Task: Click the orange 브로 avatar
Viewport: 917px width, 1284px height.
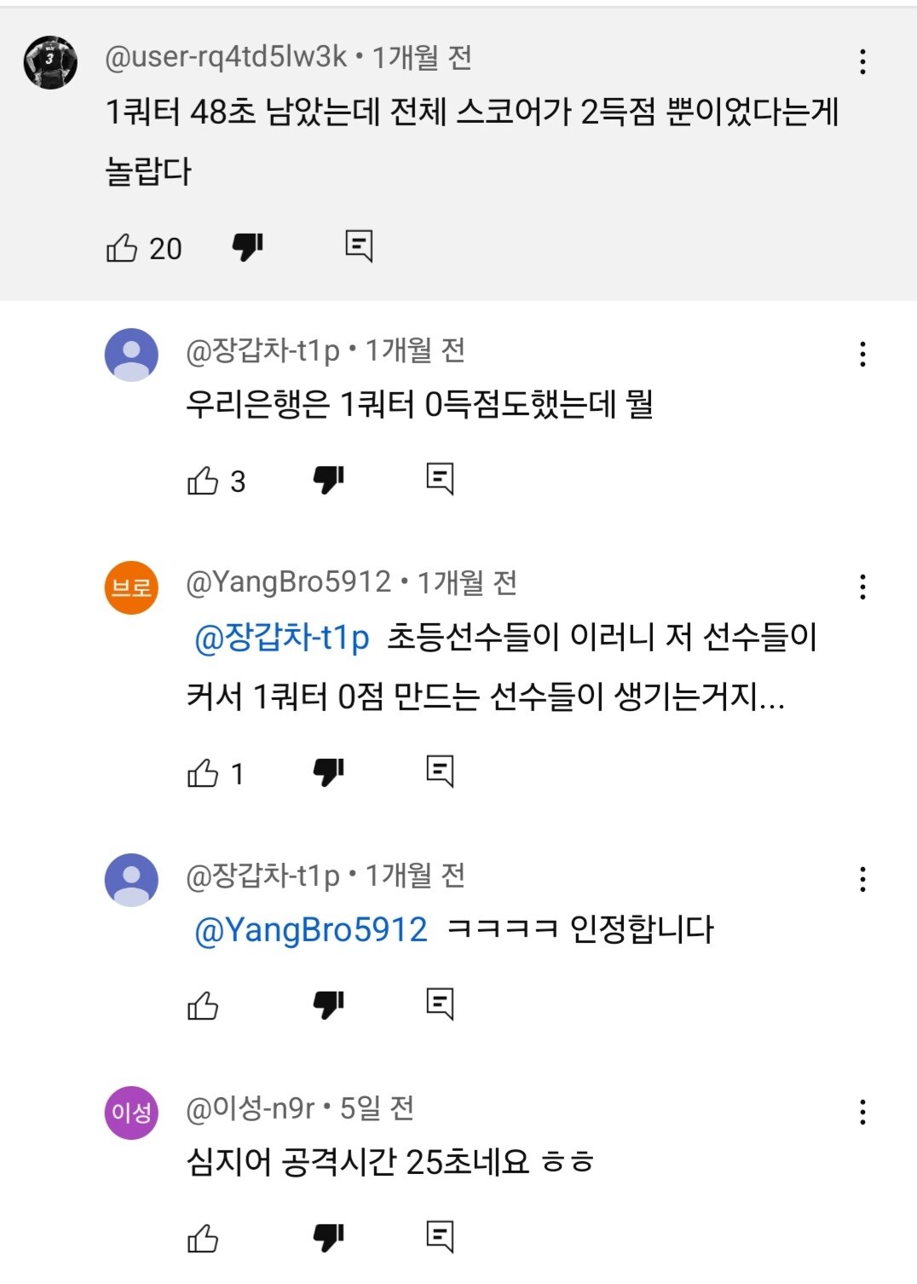Action: 131,587
